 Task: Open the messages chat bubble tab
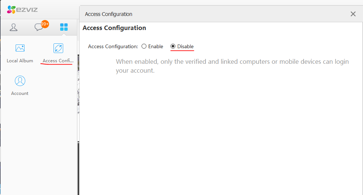(x=39, y=27)
